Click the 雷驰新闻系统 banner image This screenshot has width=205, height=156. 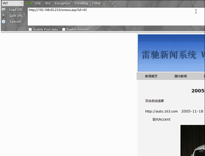(171, 53)
